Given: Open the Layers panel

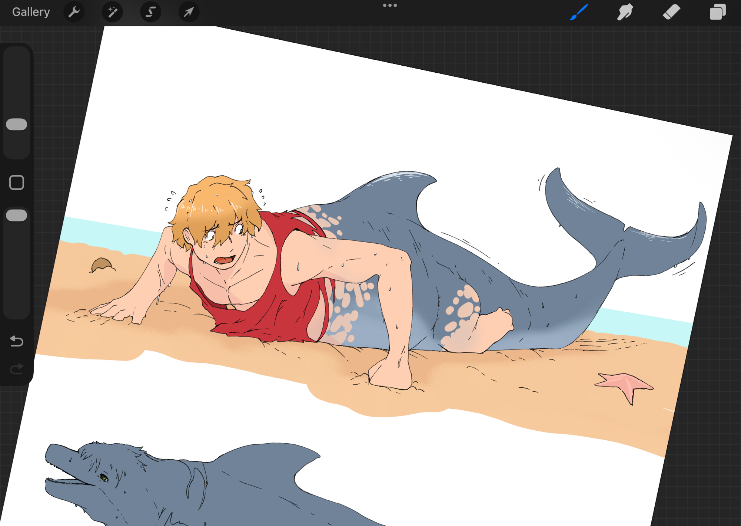Looking at the screenshot, I should point(717,12).
